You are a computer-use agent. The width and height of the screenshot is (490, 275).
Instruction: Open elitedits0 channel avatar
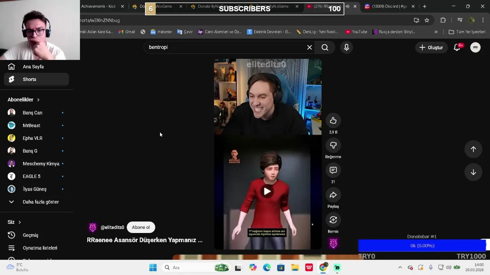click(x=93, y=227)
